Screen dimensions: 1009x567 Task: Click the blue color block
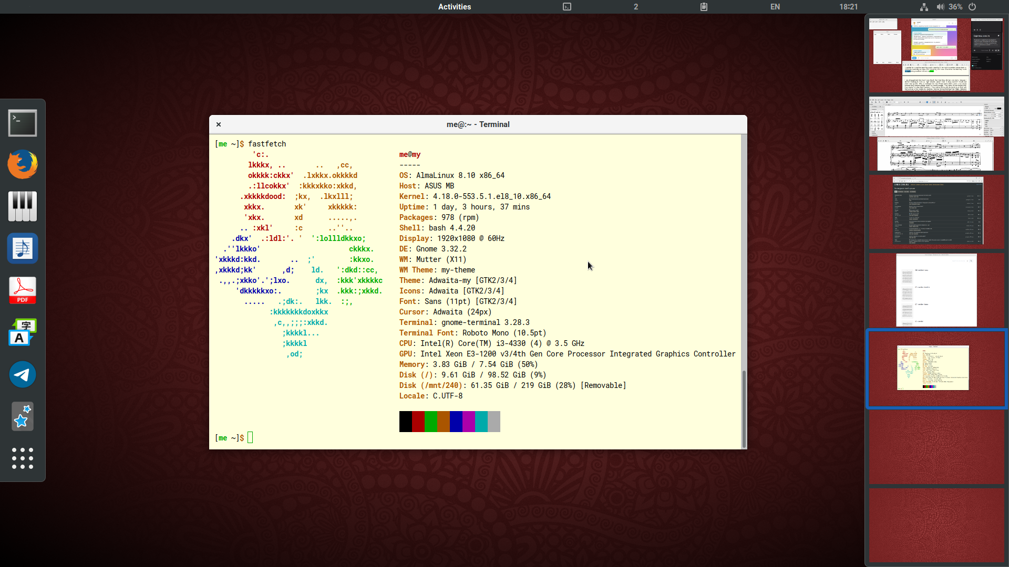click(x=456, y=422)
